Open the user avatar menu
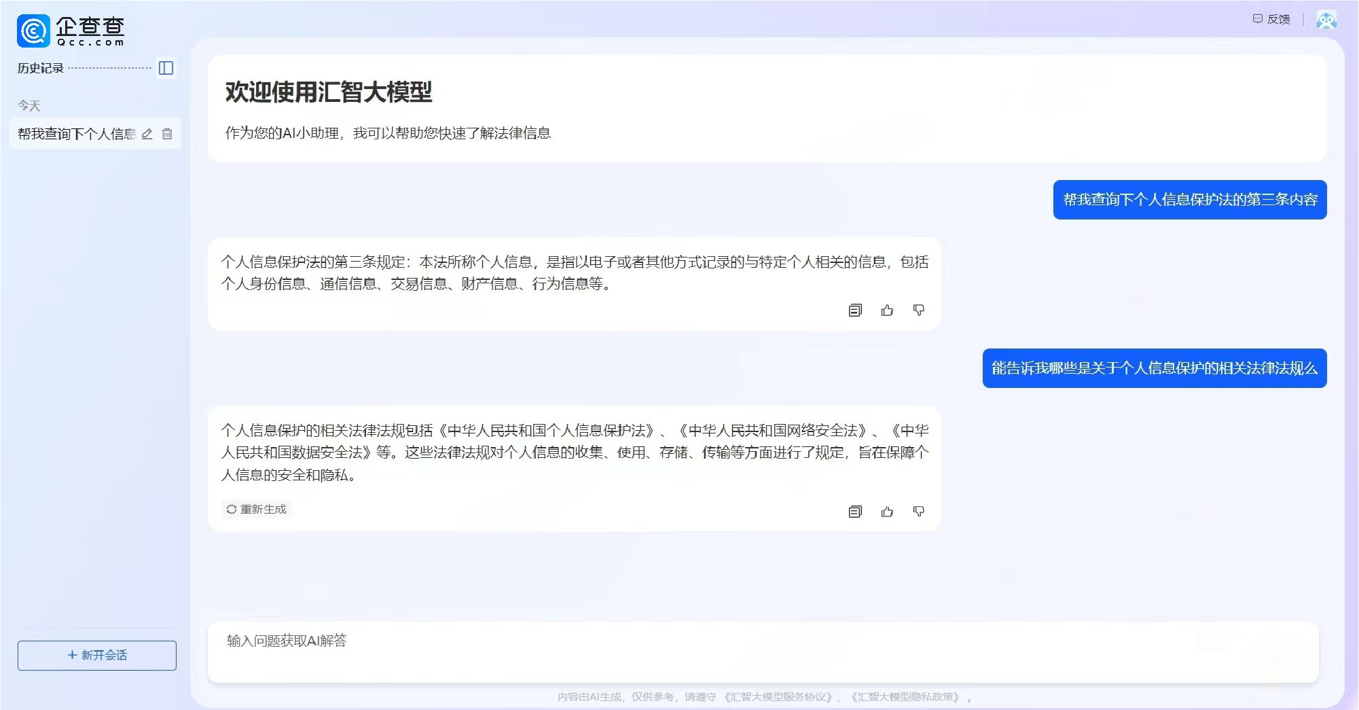The height and width of the screenshot is (710, 1359). [1326, 20]
